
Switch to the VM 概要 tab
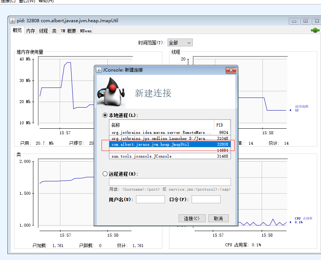click(68, 31)
